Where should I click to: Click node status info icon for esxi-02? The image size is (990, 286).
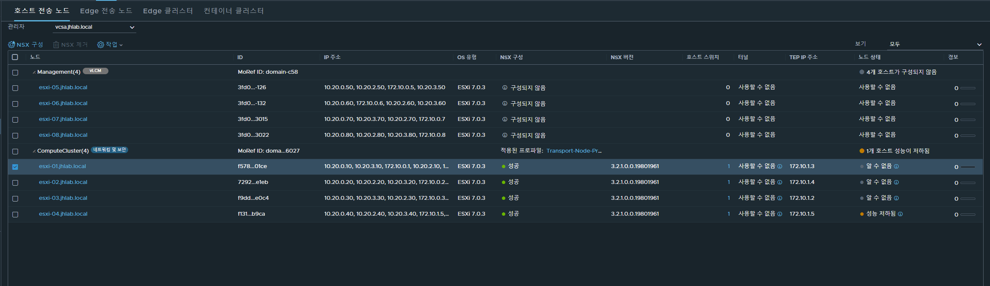[896, 182]
